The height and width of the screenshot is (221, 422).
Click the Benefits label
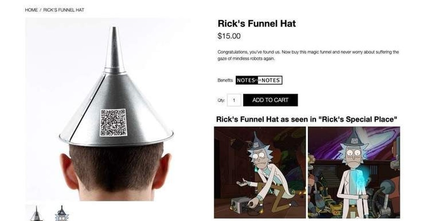(x=225, y=80)
